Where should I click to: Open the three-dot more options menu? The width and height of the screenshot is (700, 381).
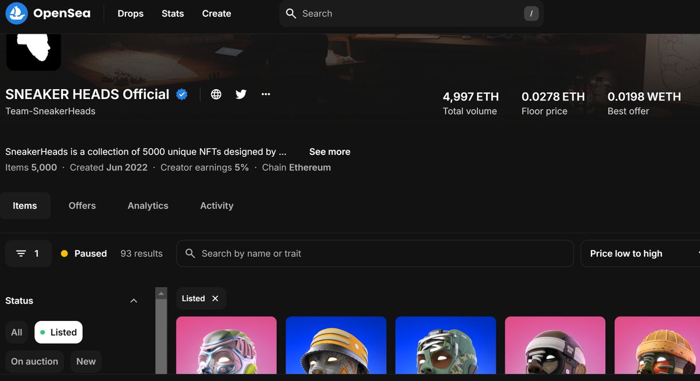(x=266, y=94)
